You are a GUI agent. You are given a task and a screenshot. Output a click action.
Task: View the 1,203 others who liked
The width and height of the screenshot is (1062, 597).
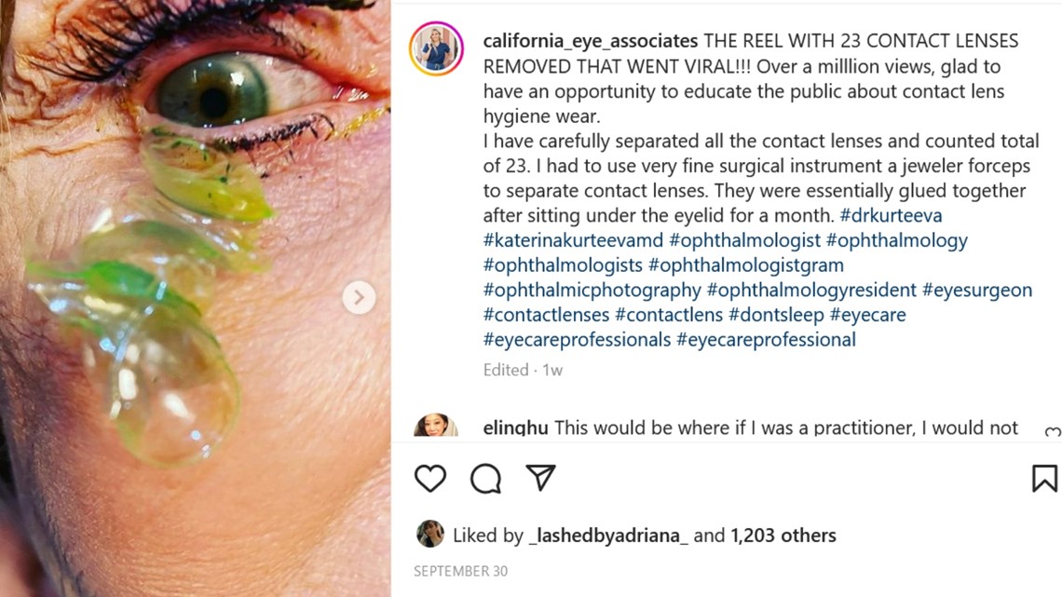(x=783, y=535)
